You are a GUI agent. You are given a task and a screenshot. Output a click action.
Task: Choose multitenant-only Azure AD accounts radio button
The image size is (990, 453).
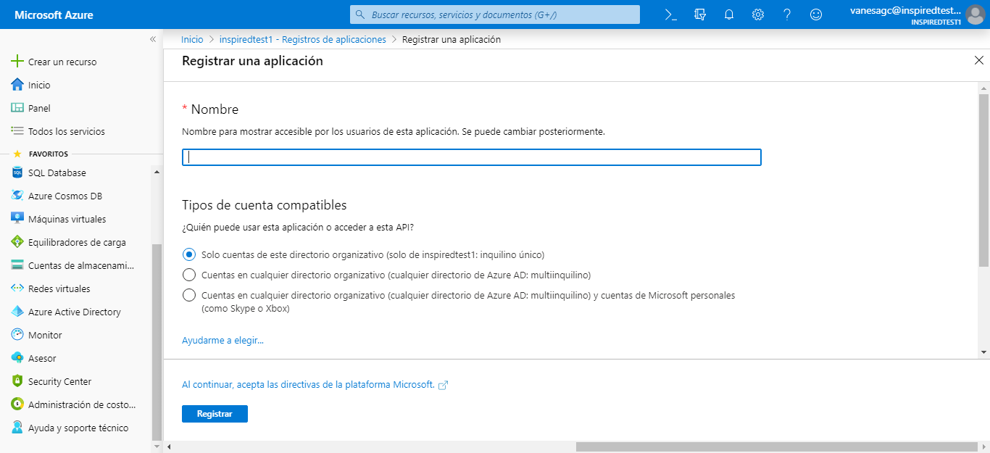tap(189, 275)
